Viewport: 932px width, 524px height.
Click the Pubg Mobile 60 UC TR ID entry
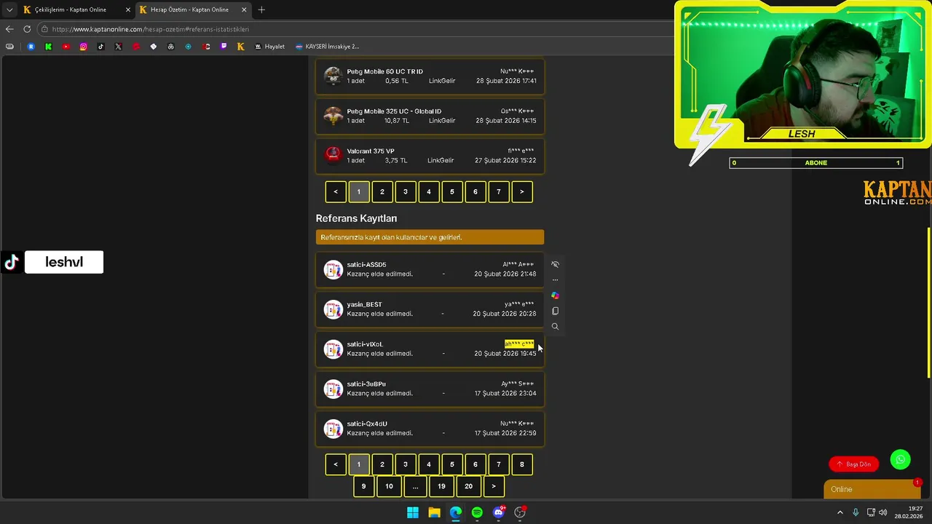[x=430, y=76]
